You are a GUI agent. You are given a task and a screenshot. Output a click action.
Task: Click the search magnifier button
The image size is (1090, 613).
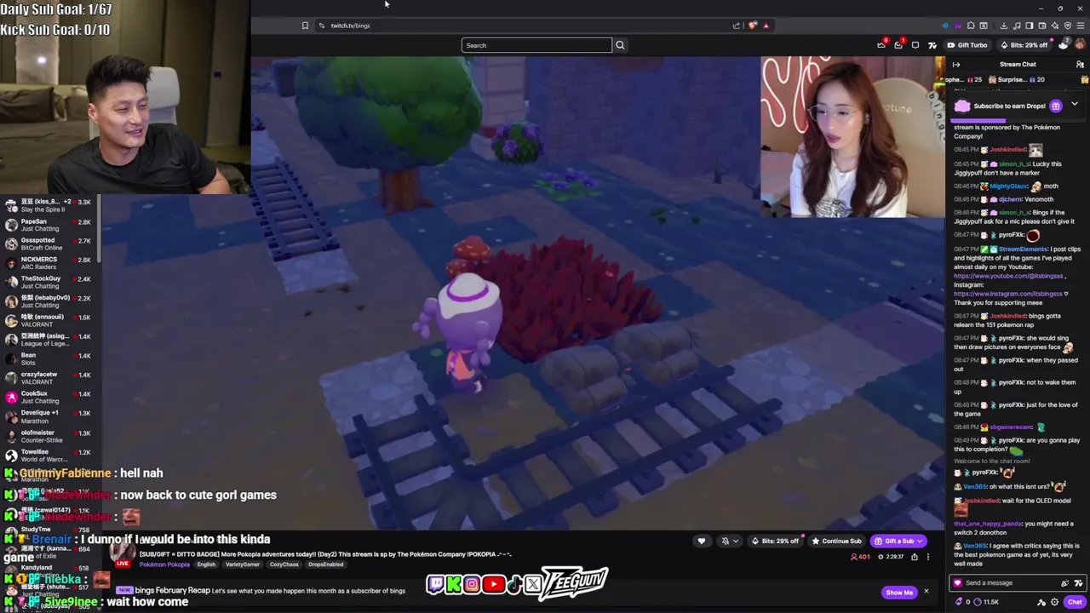(x=620, y=45)
